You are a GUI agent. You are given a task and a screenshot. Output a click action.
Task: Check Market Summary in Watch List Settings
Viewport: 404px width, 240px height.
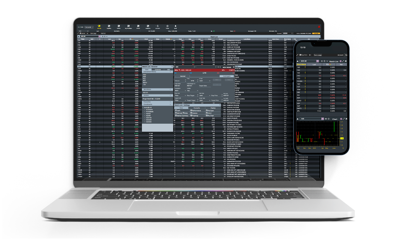click(x=176, y=116)
